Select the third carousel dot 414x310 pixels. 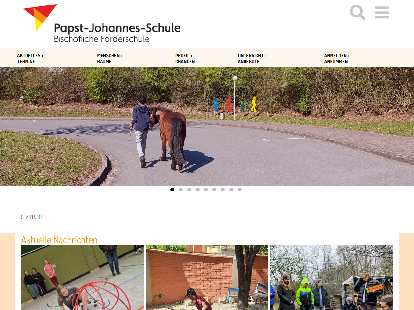[189, 190]
